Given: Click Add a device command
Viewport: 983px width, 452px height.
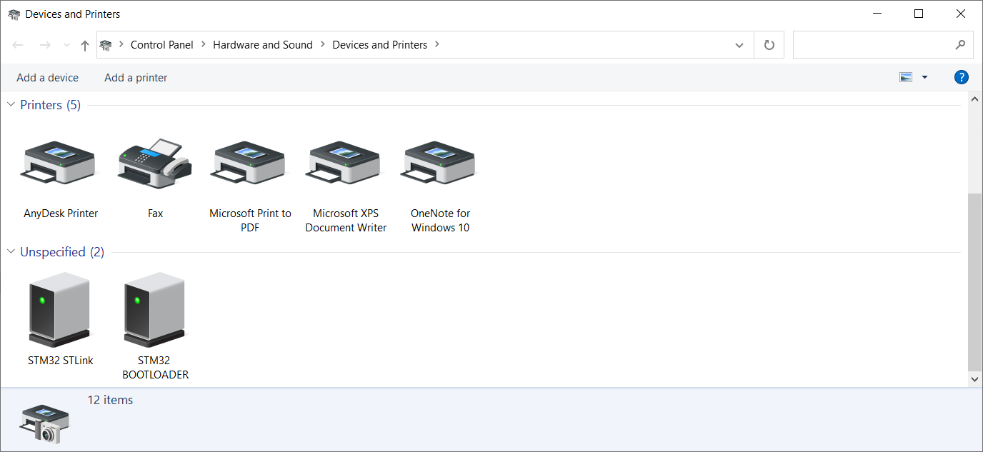Looking at the screenshot, I should pos(47,78).
